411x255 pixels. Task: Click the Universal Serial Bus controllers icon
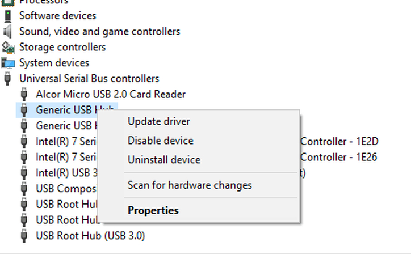tap(8, 79)
